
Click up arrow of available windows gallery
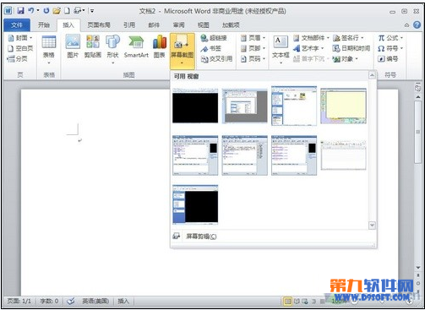pos(372,75)
